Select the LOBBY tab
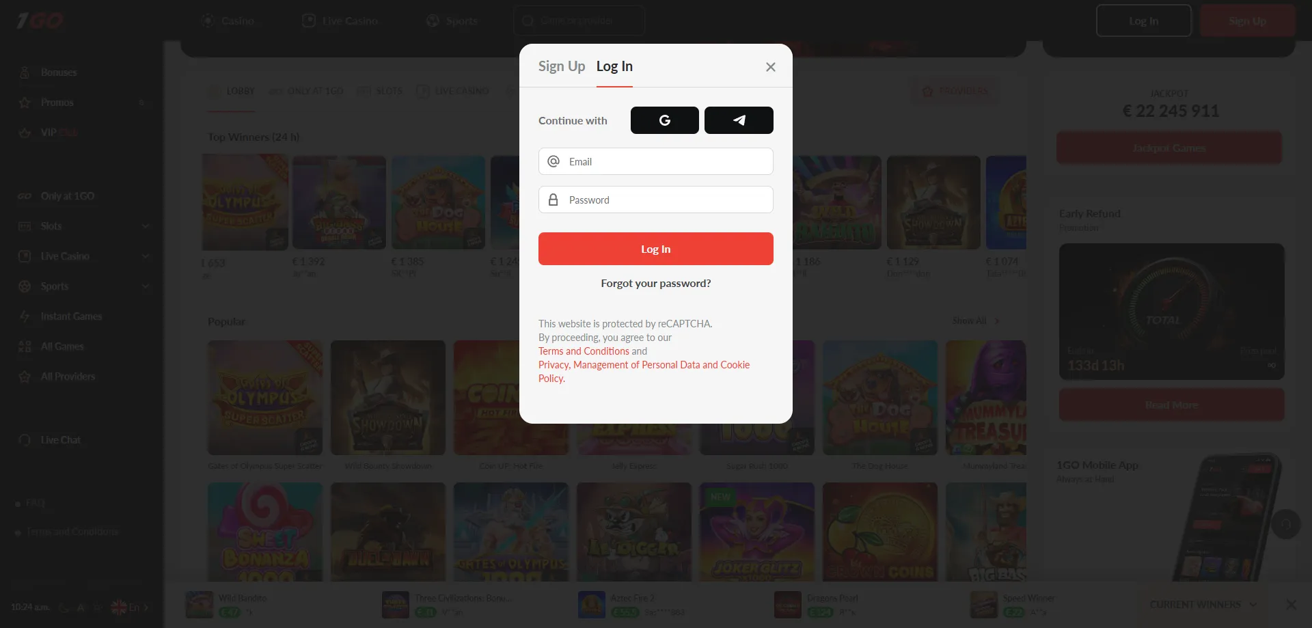 [x=232, y=91]
